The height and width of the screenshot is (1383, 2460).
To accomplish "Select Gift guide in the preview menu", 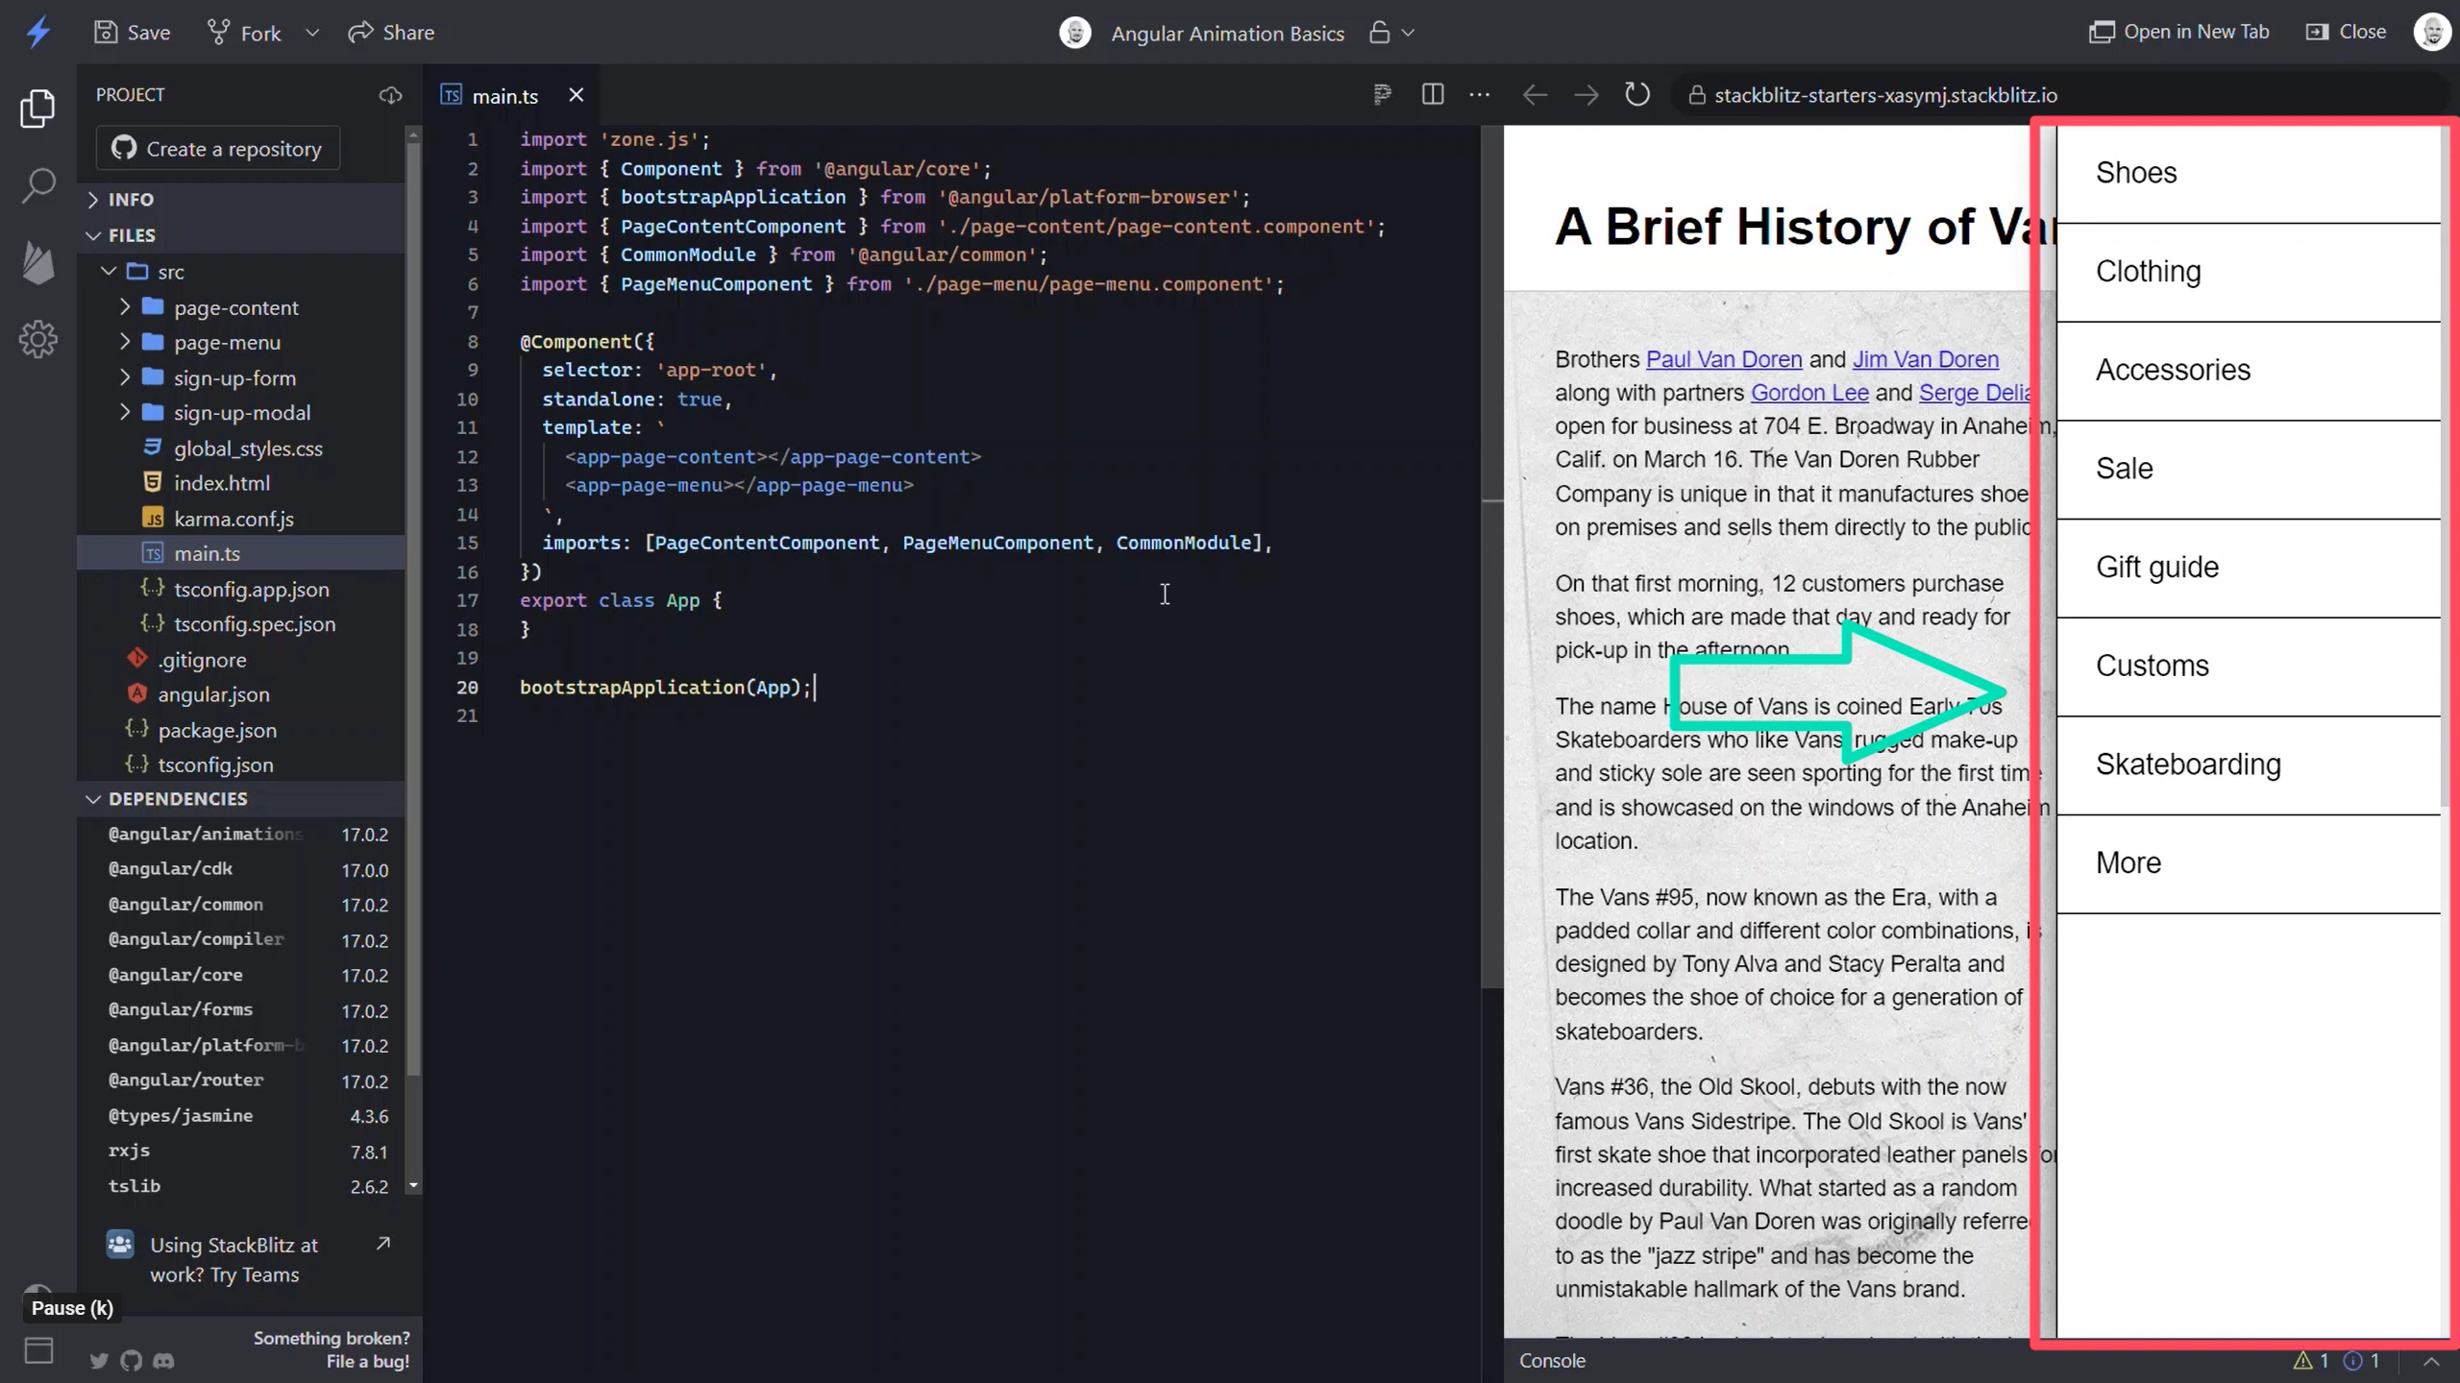I will [2249, 569].
